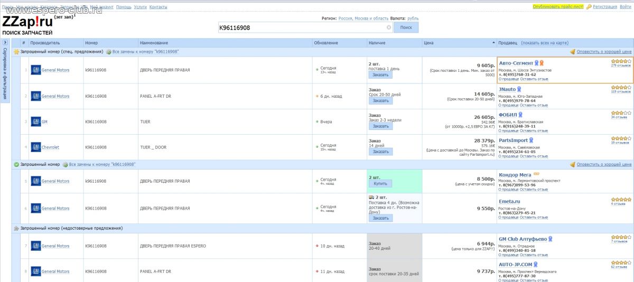Click the ZZap.ru logo
Screen dimensions: 634x282
(27, 21)
